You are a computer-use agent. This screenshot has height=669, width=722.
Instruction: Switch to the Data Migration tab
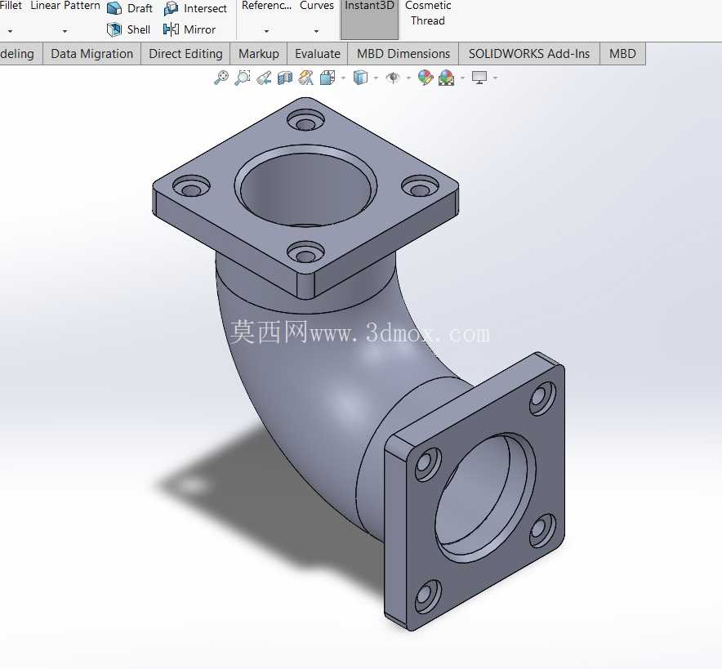click(x=91, y=54)
